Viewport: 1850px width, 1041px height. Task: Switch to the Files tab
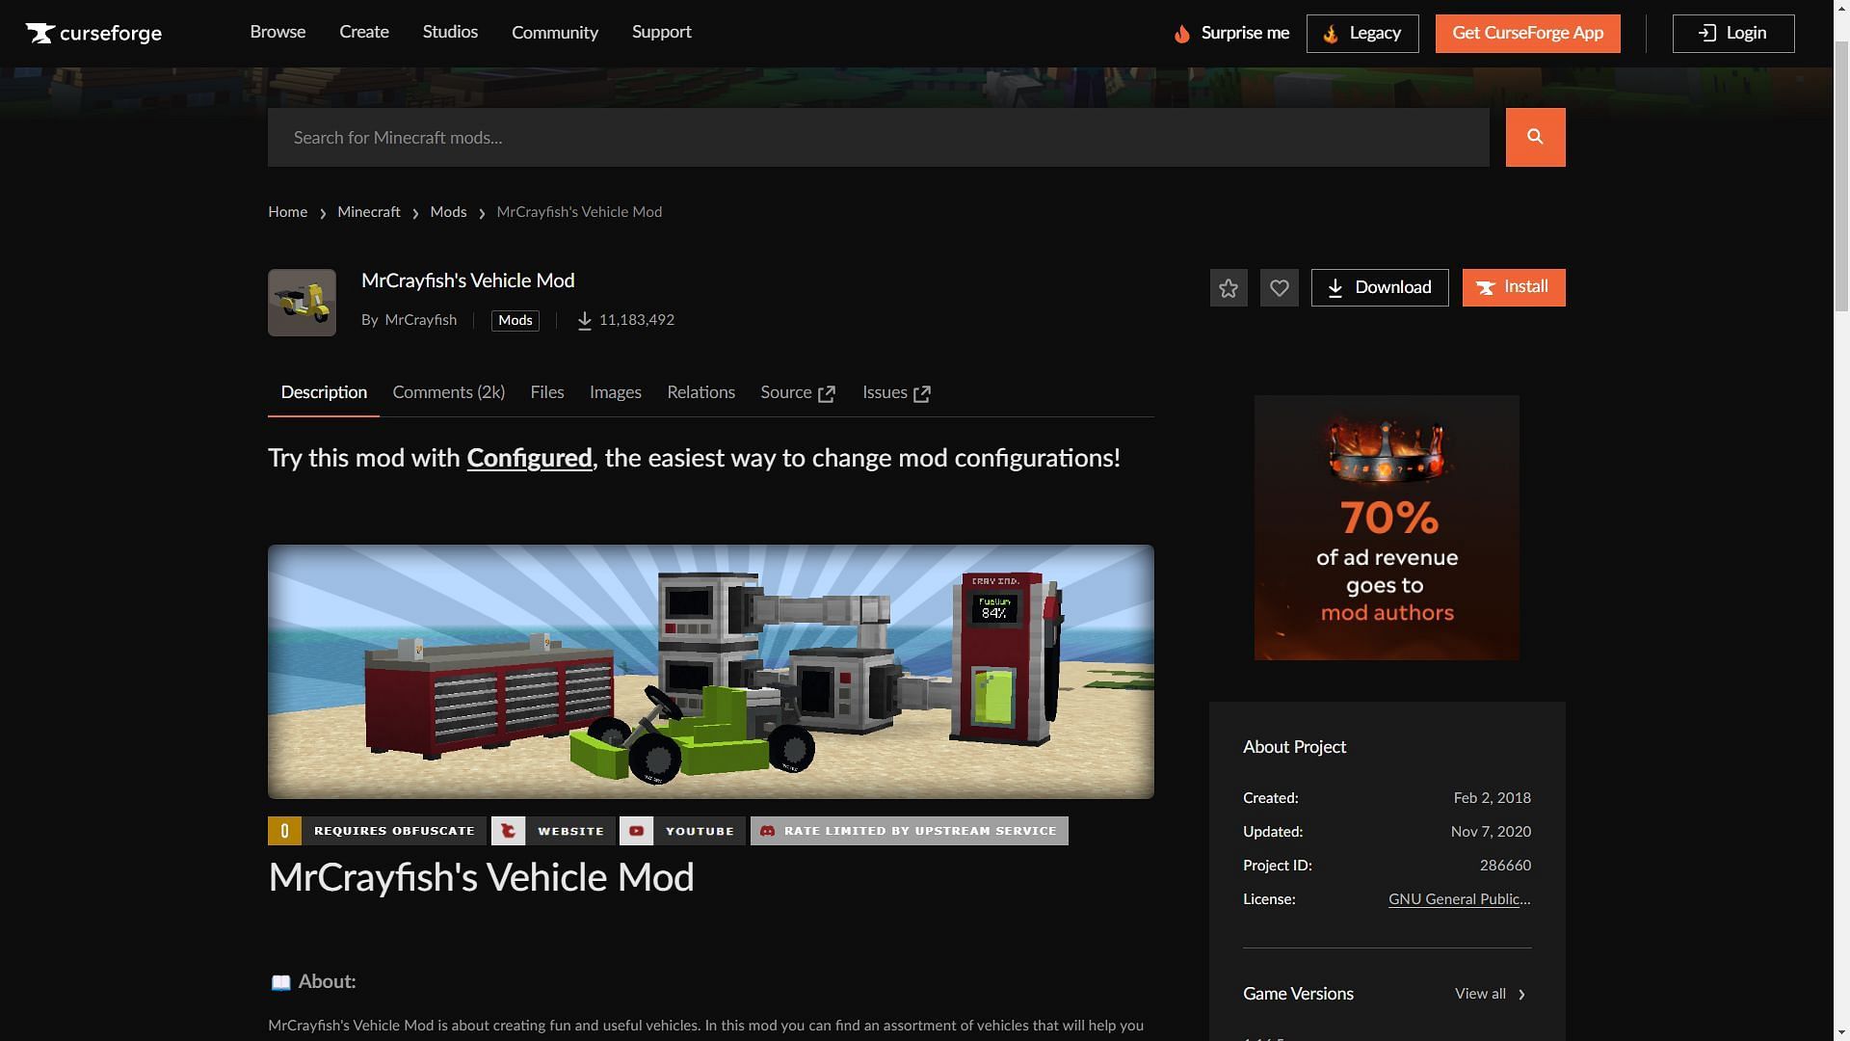point(547,392)
